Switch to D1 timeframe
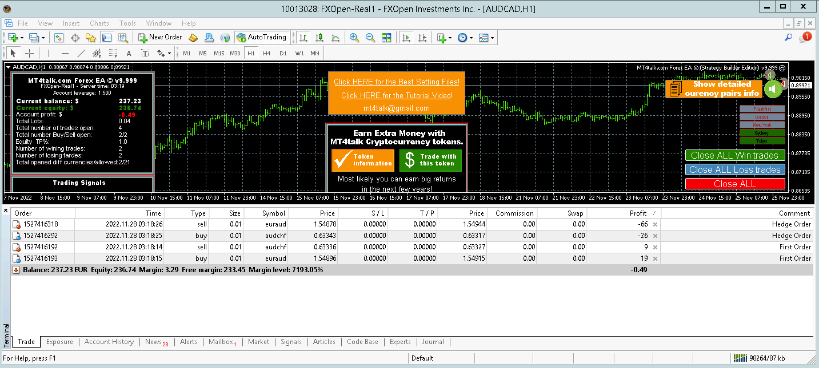819x368 pixels. (x=283, y=53)
